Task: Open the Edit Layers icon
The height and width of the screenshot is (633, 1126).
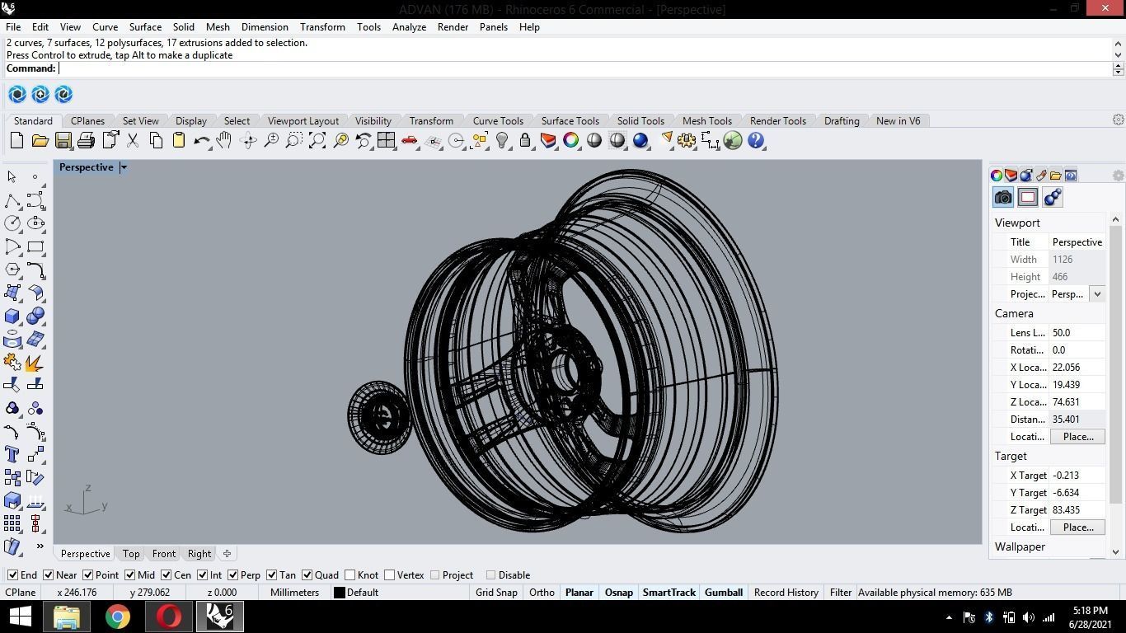Action: [x=547, y=141]
